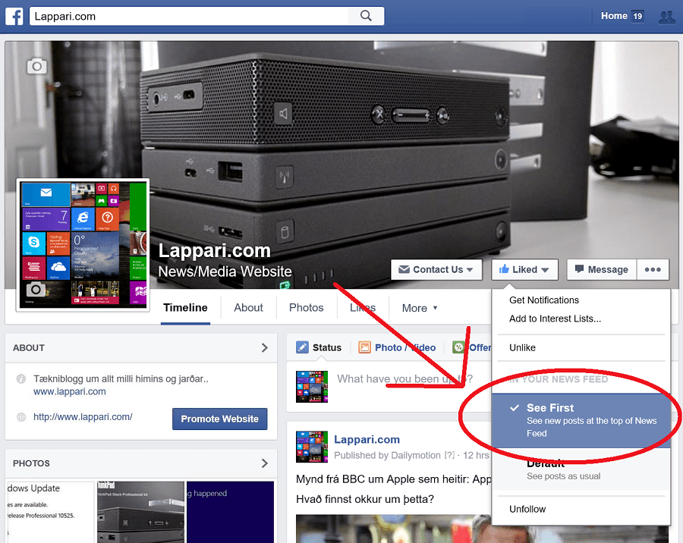The width and height of the screenshot is (683, 543).
Task: Click the Message button
Action: pos(602,269)
